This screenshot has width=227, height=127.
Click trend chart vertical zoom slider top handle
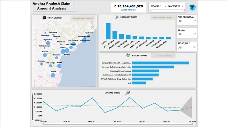[32, 94]
